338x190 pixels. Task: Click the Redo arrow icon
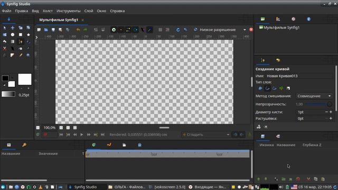(x=86, y=30)
